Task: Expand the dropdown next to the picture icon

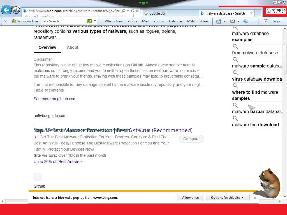Action: (x=224, y=21)
